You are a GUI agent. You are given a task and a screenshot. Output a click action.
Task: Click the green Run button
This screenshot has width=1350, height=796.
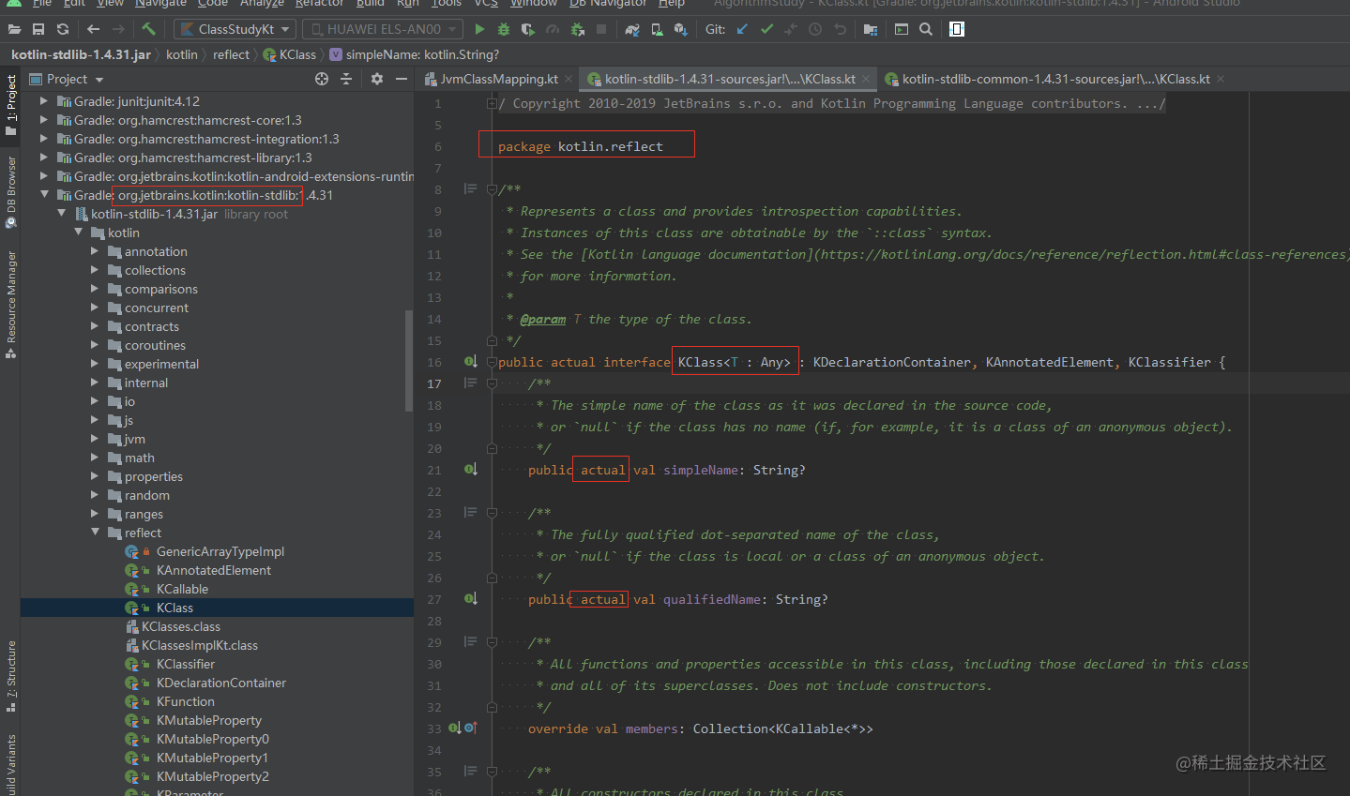click(x=479, y=29)
